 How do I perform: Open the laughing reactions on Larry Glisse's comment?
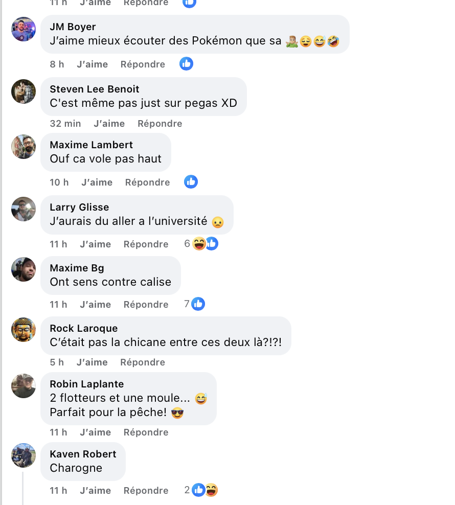(199, 244)
